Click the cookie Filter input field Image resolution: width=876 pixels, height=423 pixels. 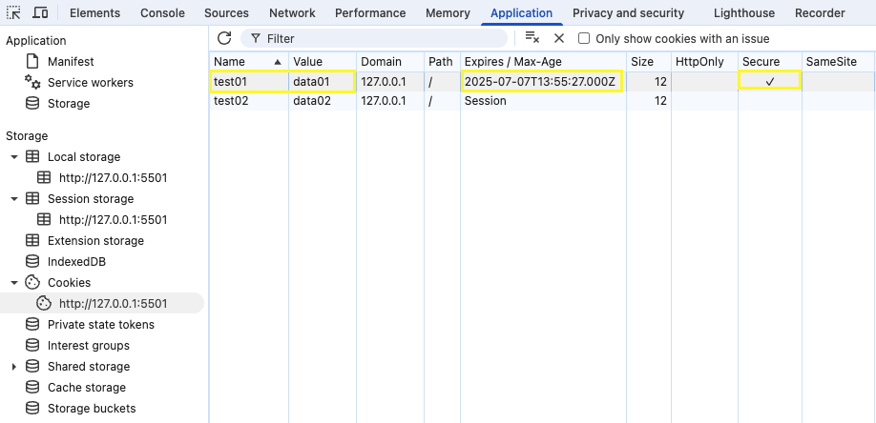(382, 38)
